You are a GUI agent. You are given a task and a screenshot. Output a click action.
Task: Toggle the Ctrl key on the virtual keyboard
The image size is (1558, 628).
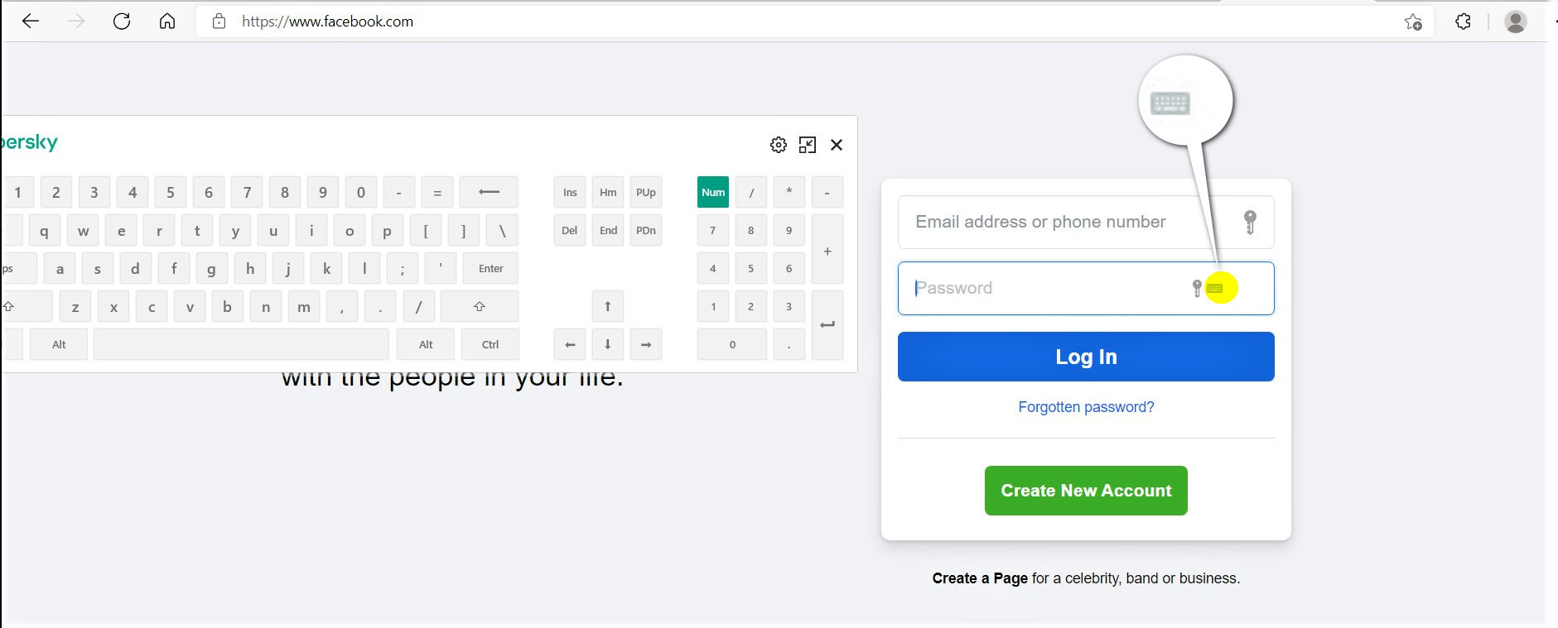pos(490,344)
